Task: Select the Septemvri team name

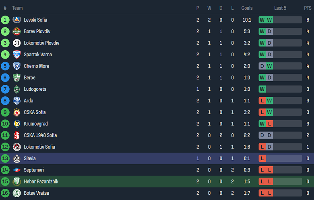Action: pos(34,170)
